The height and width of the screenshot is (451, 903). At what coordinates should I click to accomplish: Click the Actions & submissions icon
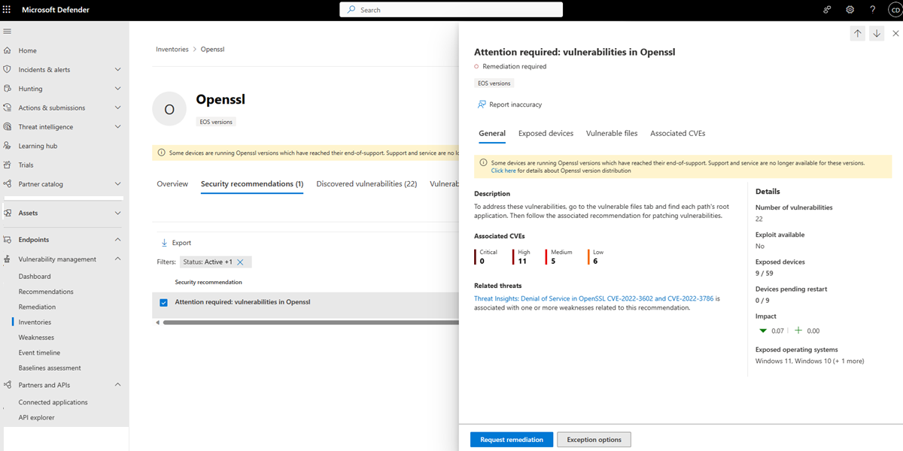point(8,107)
